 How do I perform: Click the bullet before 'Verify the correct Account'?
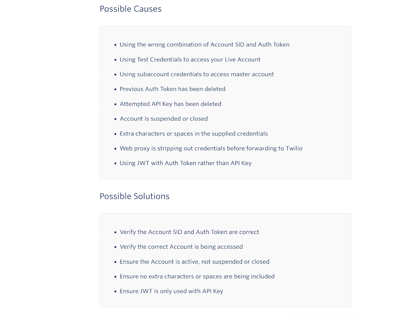click(x=115, y=247)
